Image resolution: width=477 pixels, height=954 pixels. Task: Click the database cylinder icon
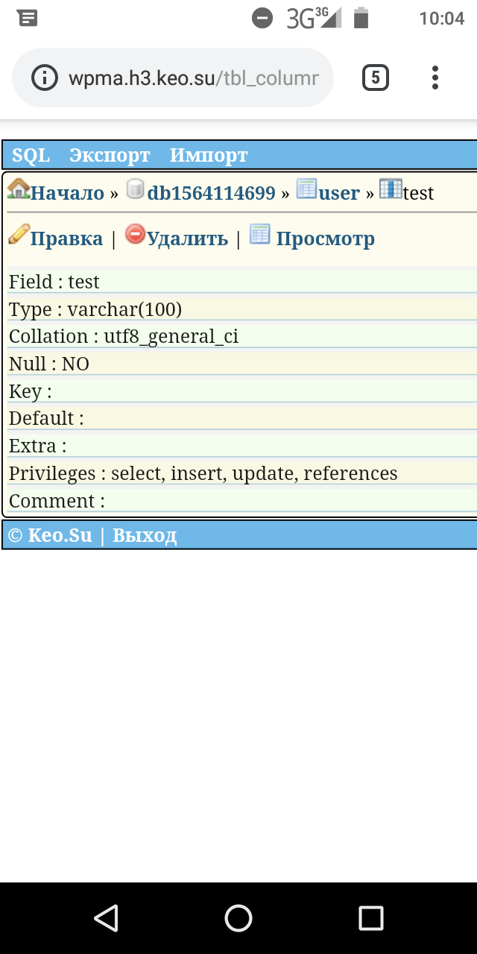coord(135,189)
